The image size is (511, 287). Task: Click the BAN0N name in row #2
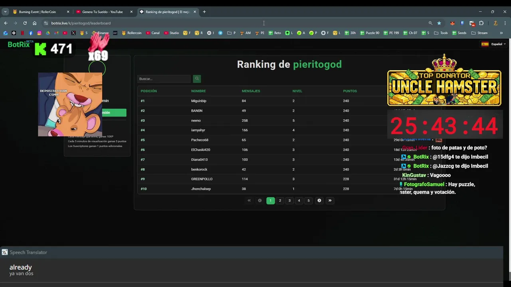pos(196,111)
